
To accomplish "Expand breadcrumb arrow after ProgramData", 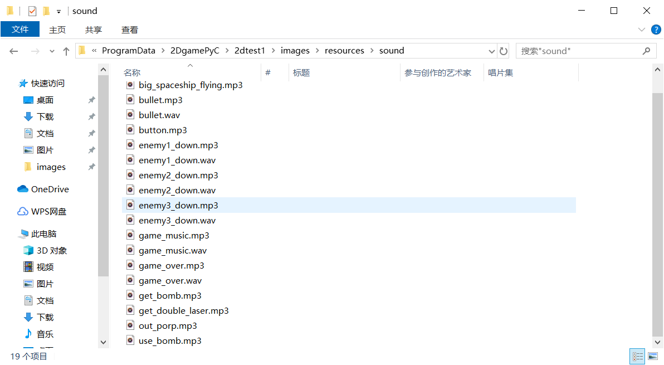I will (x=163, y=51).
